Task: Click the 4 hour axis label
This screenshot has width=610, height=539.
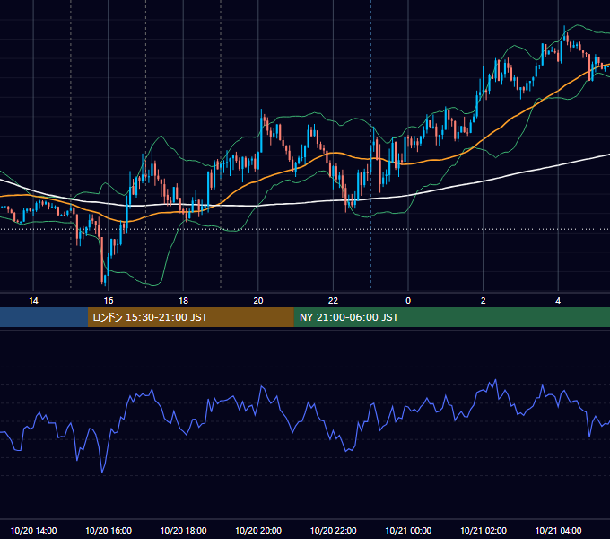Action: 558,301
